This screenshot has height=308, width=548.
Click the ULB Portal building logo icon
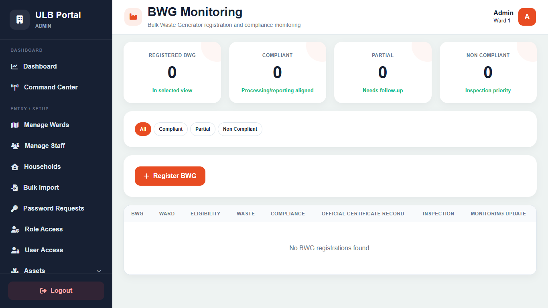click(x=20, y=20)
